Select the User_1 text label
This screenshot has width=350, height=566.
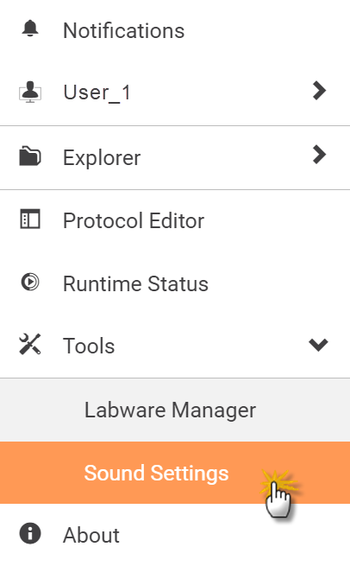pos(97,92)
